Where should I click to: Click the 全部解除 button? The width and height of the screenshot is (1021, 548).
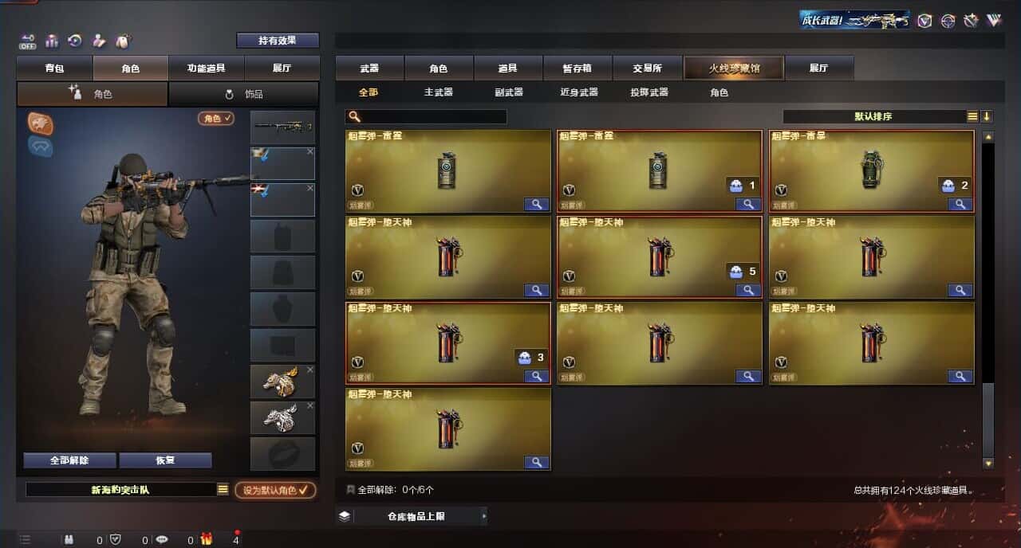coord(69,460)
